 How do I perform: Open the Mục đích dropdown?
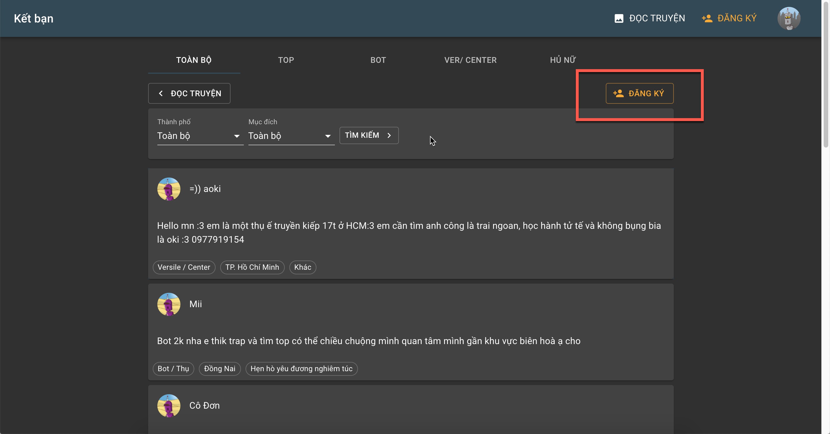291,136
